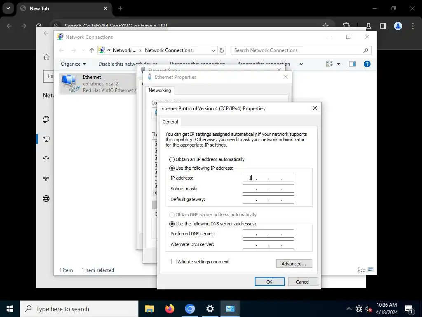Click the Settings window back arrow
Viewport: 422px width, 317px height.
[46, 33]
